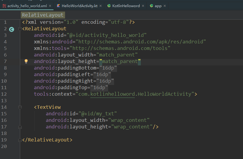Click the fold end marker on line 17
The image size is (243, 159).
(20, 127)
